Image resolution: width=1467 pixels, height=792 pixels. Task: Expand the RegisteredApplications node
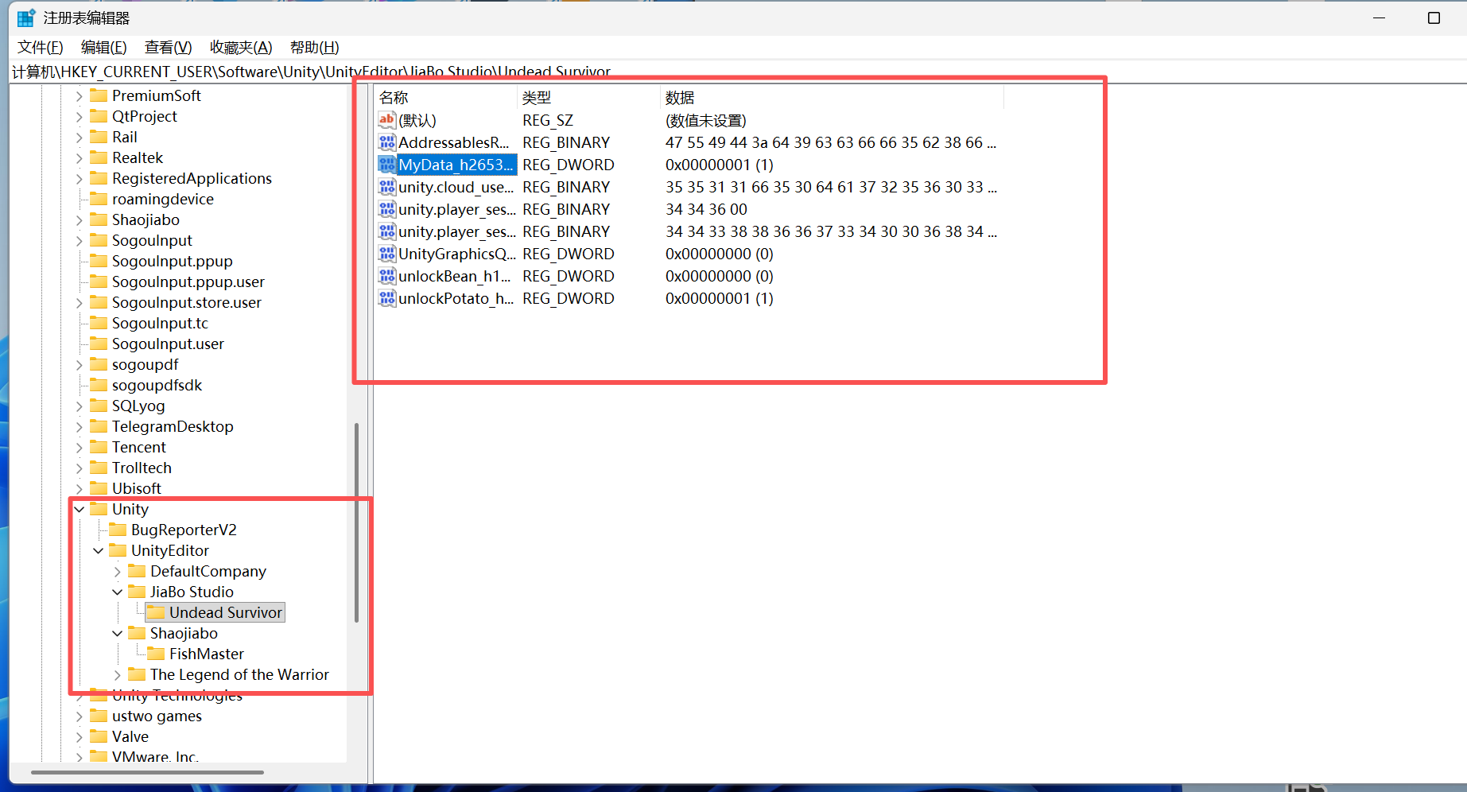tap(80, 178)
